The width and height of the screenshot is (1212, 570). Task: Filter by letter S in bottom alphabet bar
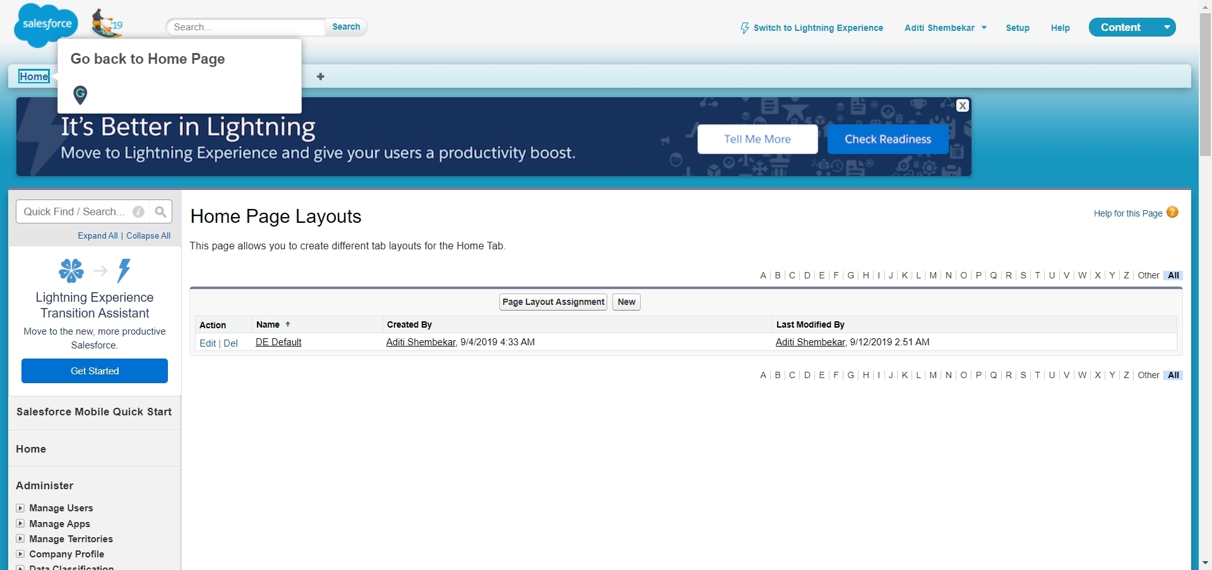(1023, 375)
